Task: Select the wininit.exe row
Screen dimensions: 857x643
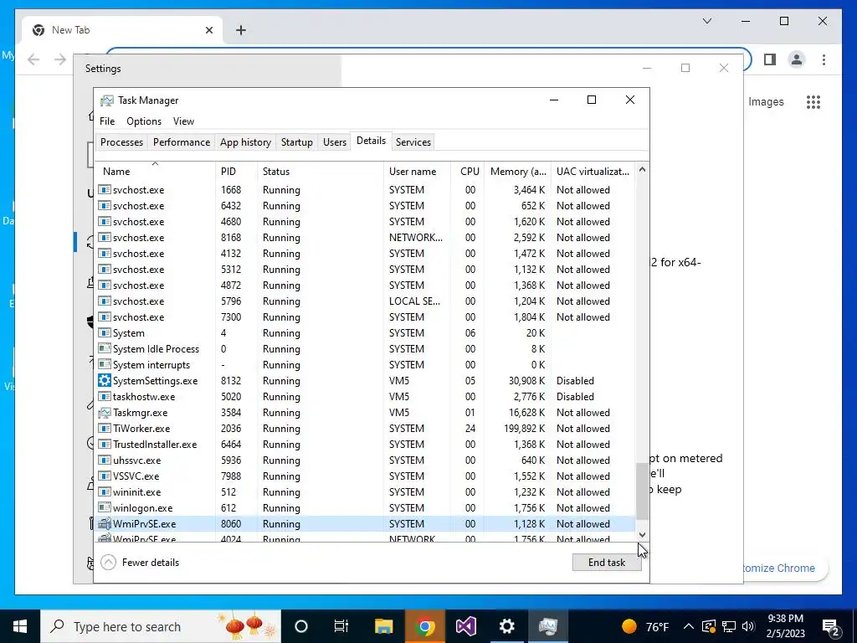Action: pyautogui.click(x=365, y=492)
